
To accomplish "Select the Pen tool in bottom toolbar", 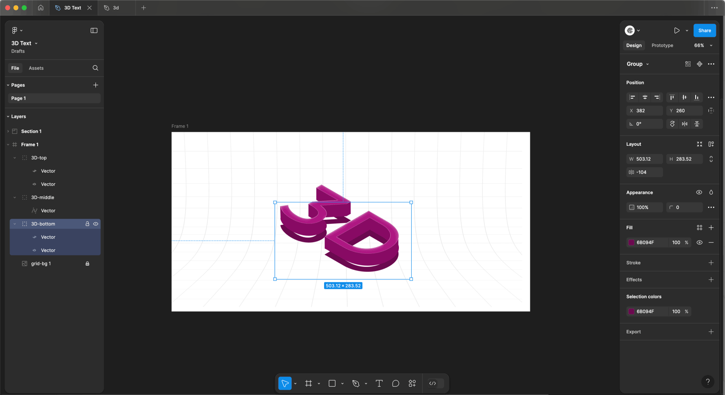I will click(355, 383).
